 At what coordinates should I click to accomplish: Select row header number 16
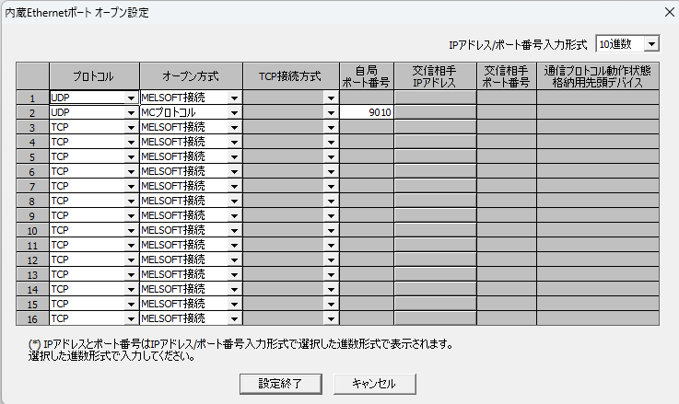point(32,318)
